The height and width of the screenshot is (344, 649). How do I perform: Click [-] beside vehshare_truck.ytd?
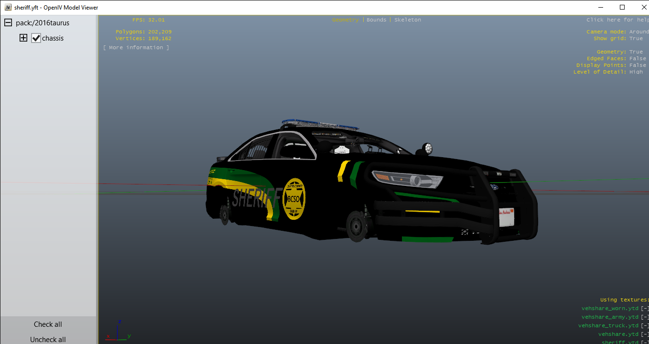645,326
